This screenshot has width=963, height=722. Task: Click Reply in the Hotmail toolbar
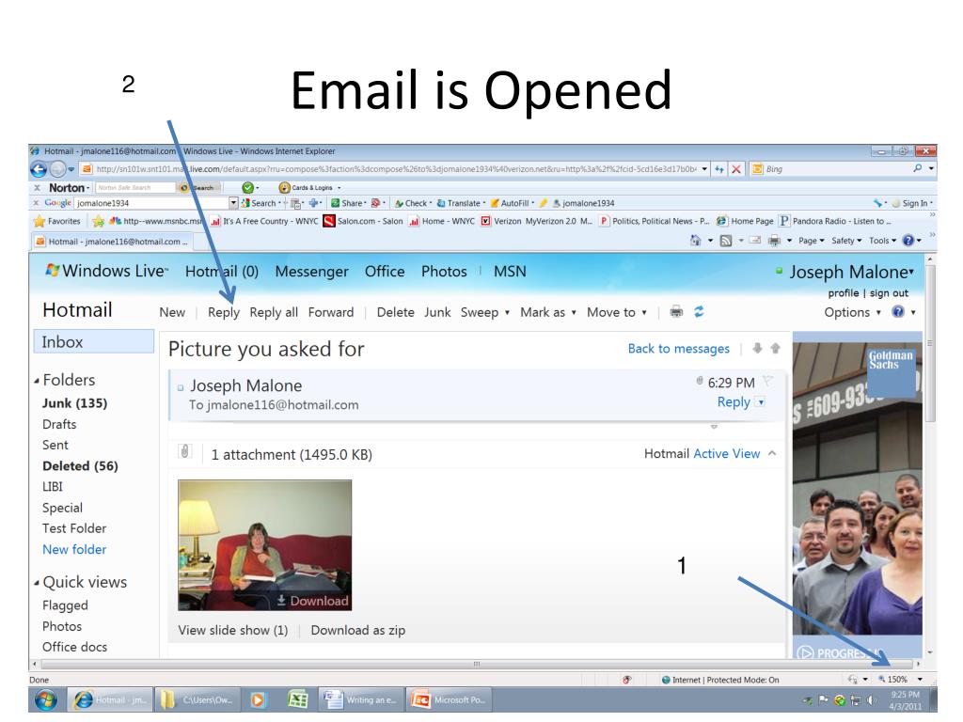click(x=224, y=312)
